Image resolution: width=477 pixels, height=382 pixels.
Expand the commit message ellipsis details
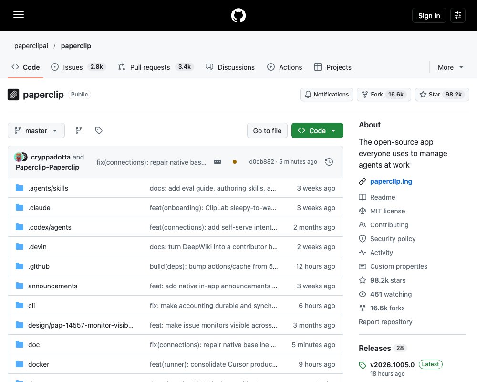218,162
